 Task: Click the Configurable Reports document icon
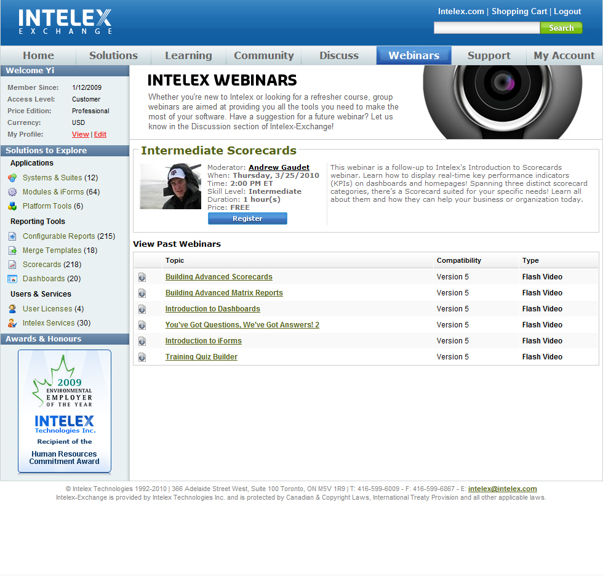pyautogui.click(x=12, y=236)
